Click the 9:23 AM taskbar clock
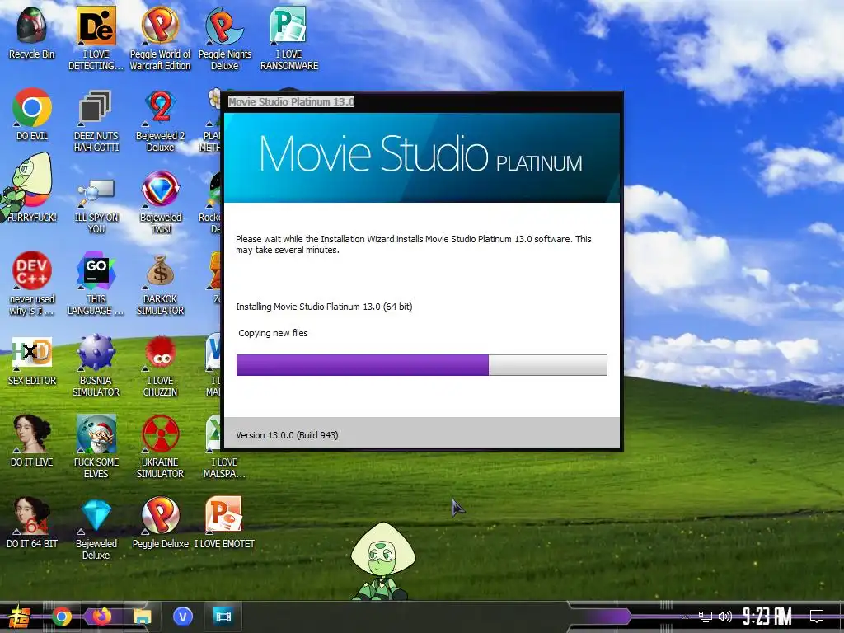This screenshot has width=844, height=633. tap(767, 617)
